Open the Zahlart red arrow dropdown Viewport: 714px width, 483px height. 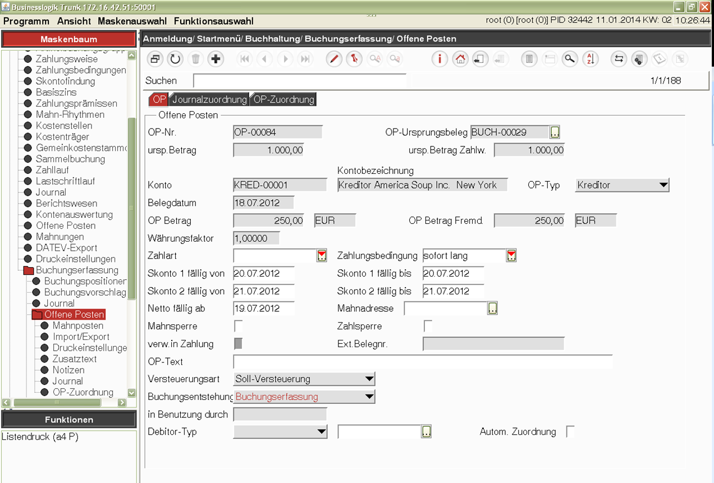point(322,256)
